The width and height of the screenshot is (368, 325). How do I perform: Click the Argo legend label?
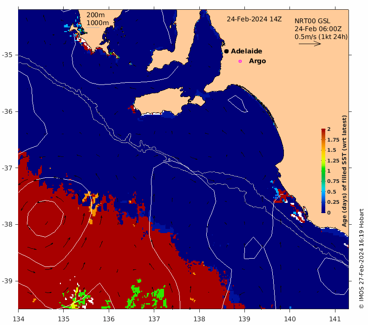[x=257, y=61]
